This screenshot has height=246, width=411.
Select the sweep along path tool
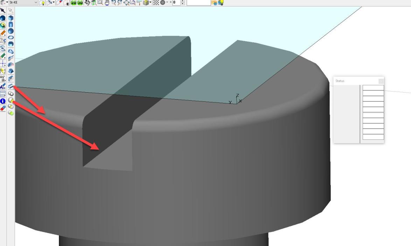click(11, 58)
